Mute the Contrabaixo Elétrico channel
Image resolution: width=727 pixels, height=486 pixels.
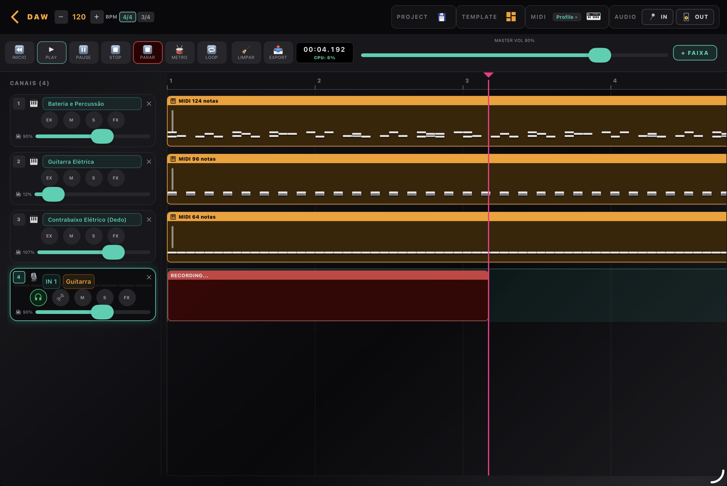click(71, 236)
